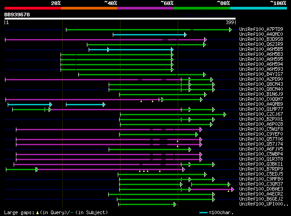Select the UniRef100_A6H594 label
The image size is (291, 216).
[x=261, y=64]
